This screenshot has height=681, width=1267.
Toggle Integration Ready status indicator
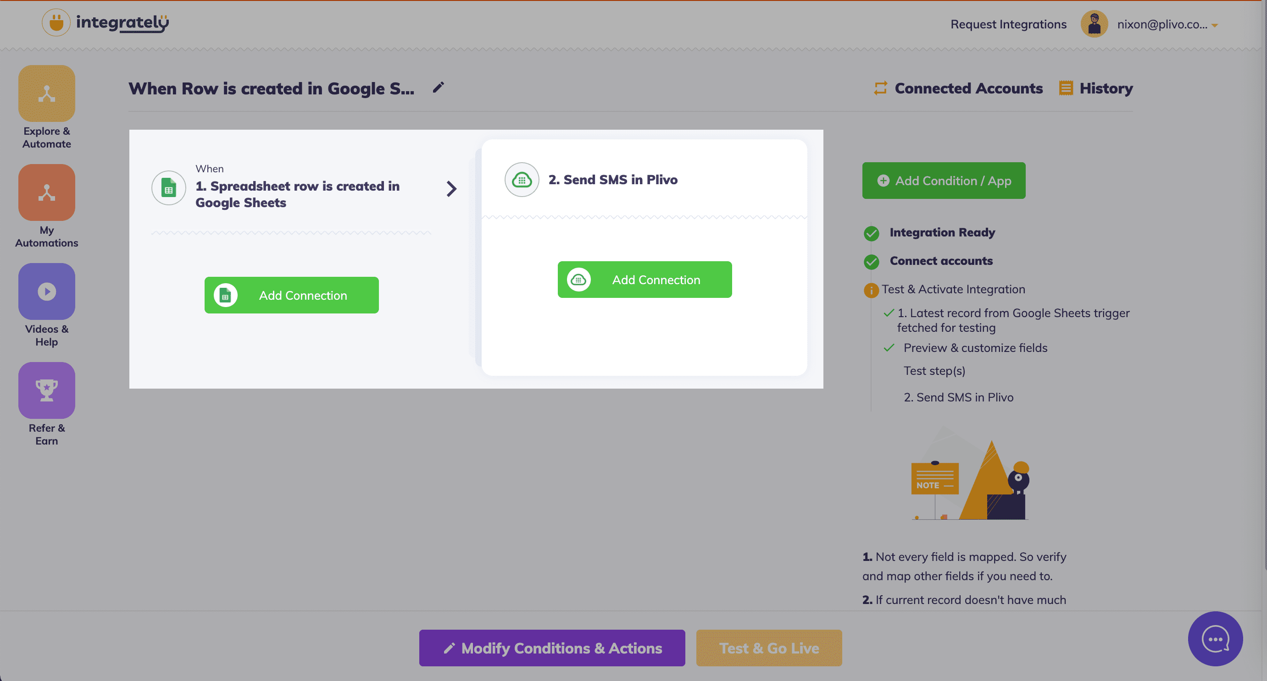pos(872,233)
